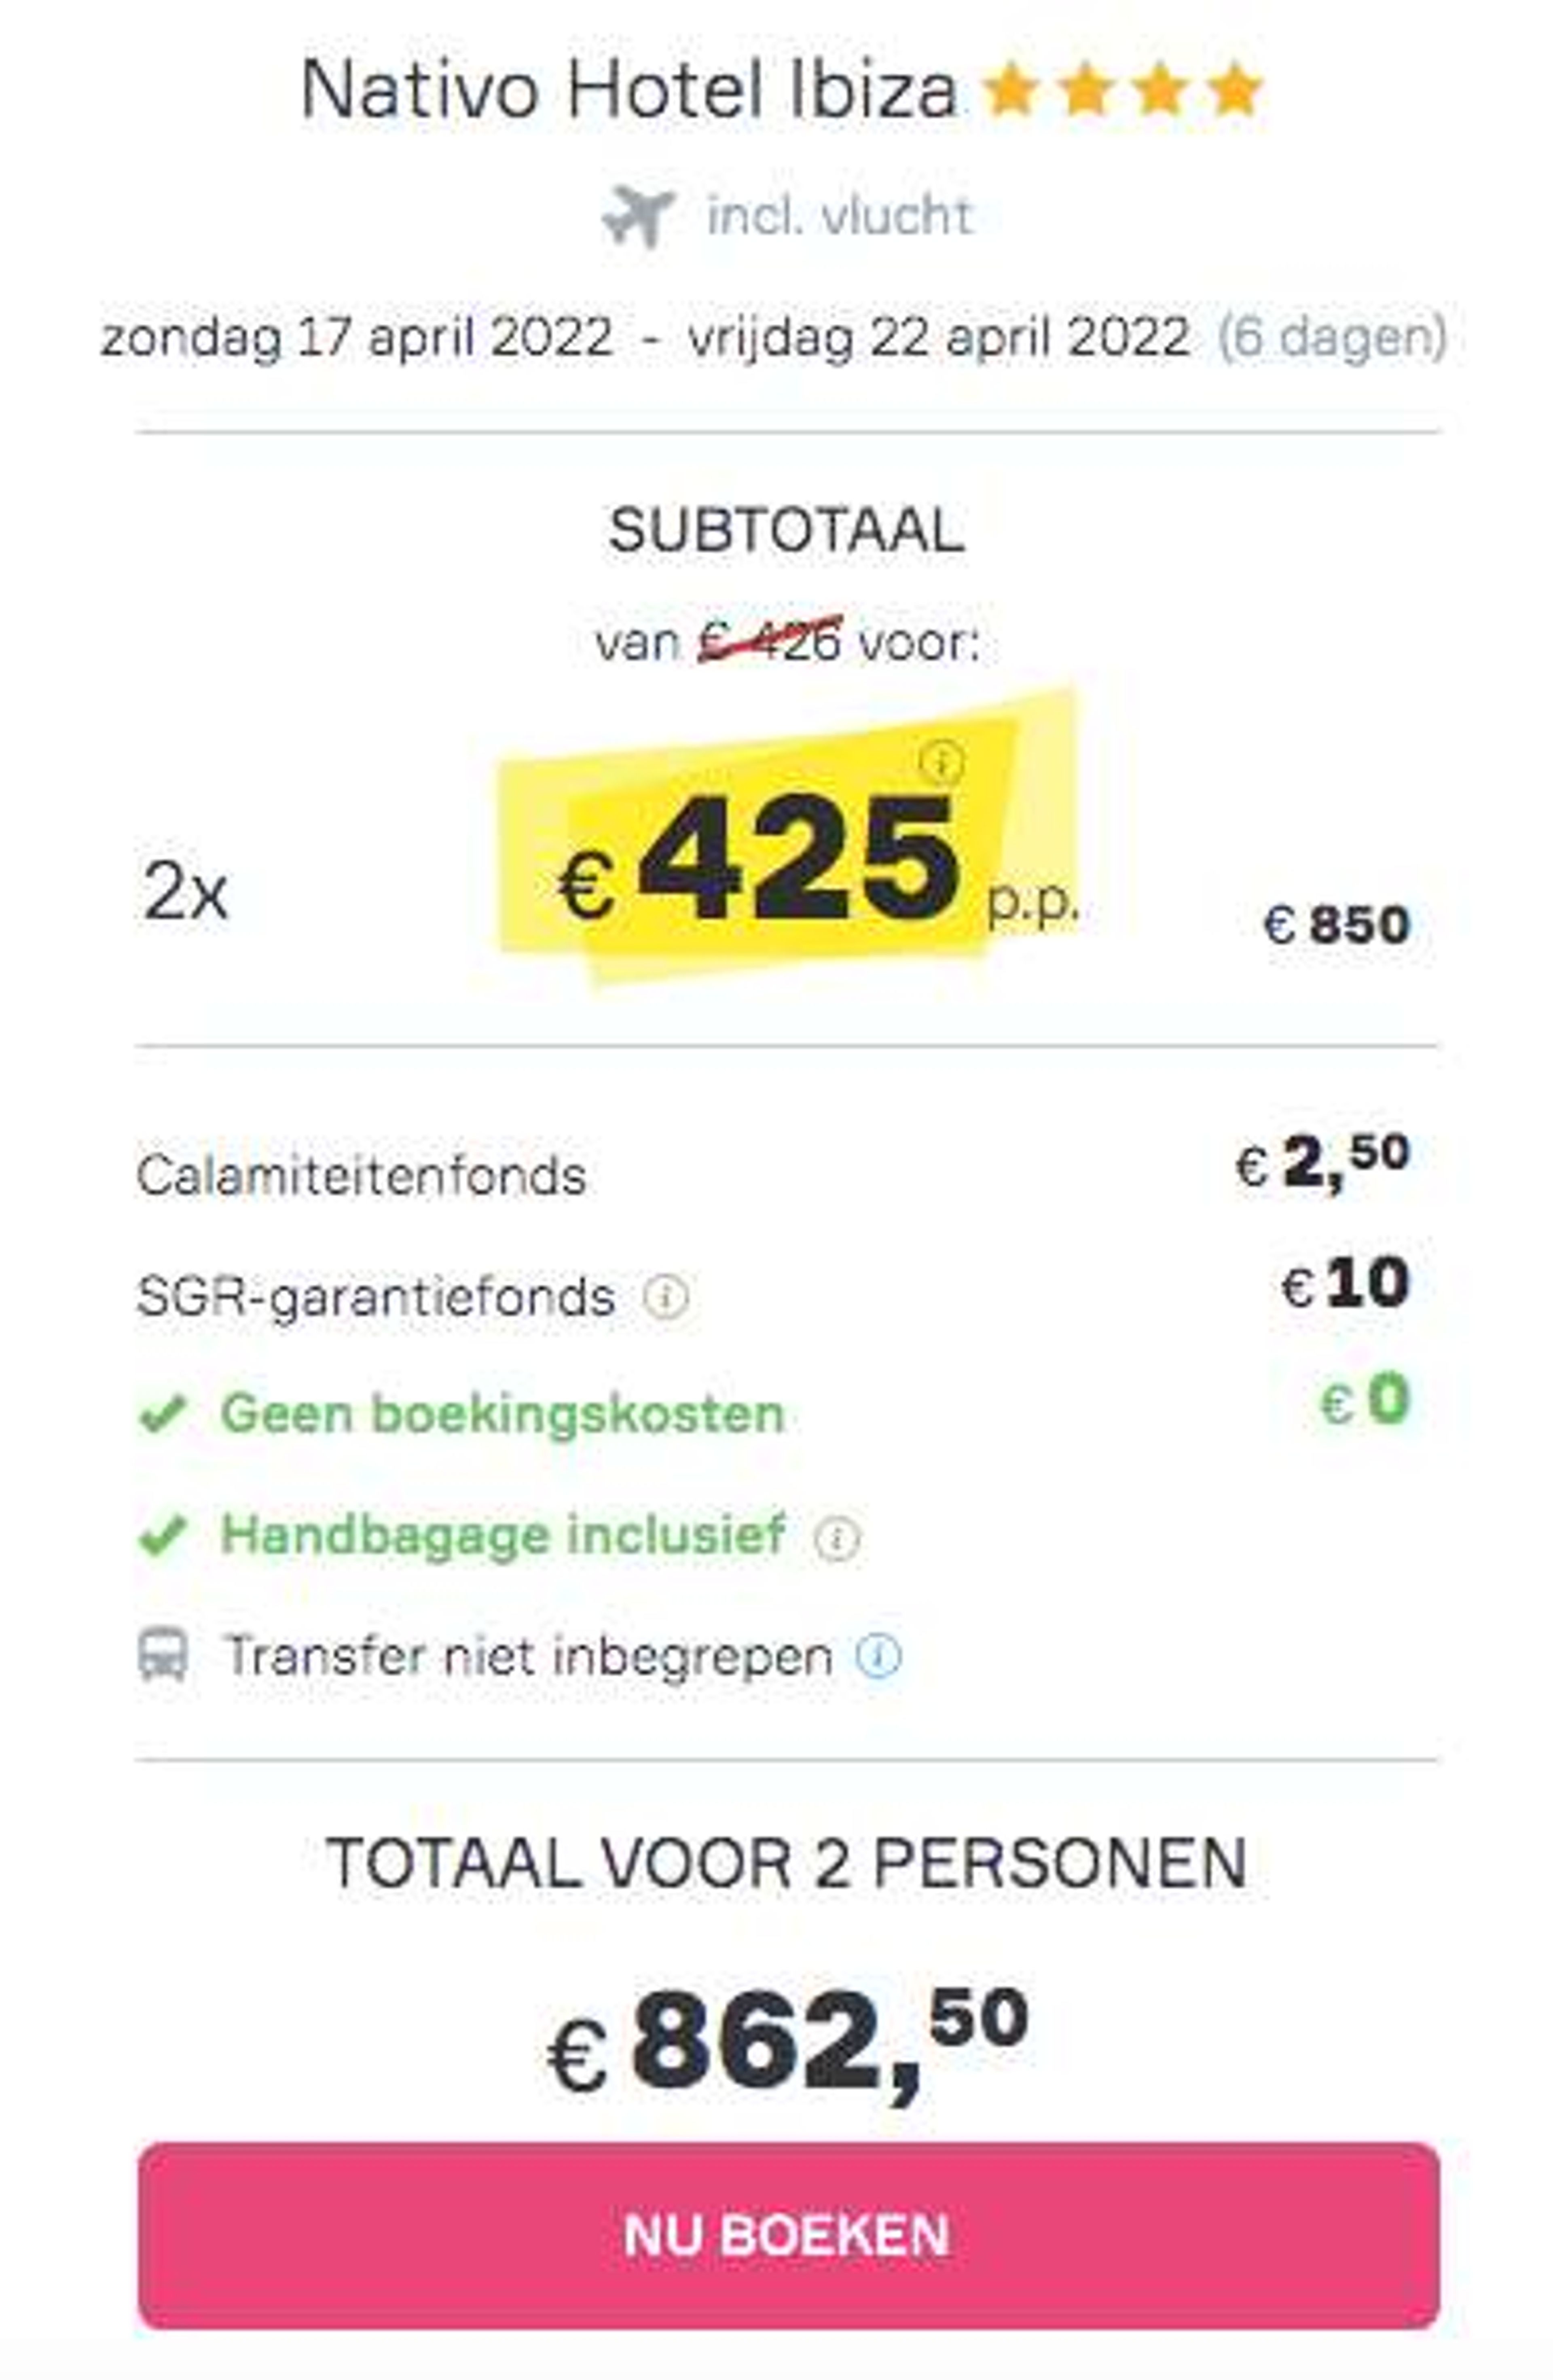Click the bus icon beside Transfer
This screenshot has height=2380, width=1553.
tap(162, 1656)
